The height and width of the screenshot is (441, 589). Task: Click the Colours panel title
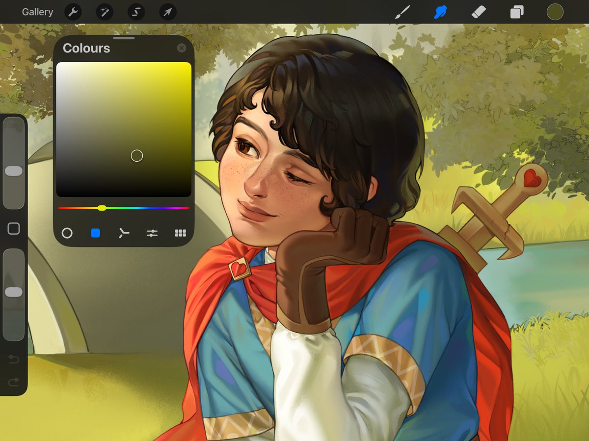[x=86, y=48]
